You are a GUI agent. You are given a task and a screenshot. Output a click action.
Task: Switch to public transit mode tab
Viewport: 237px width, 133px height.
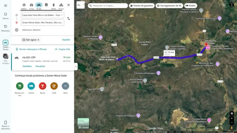(46, 5)
